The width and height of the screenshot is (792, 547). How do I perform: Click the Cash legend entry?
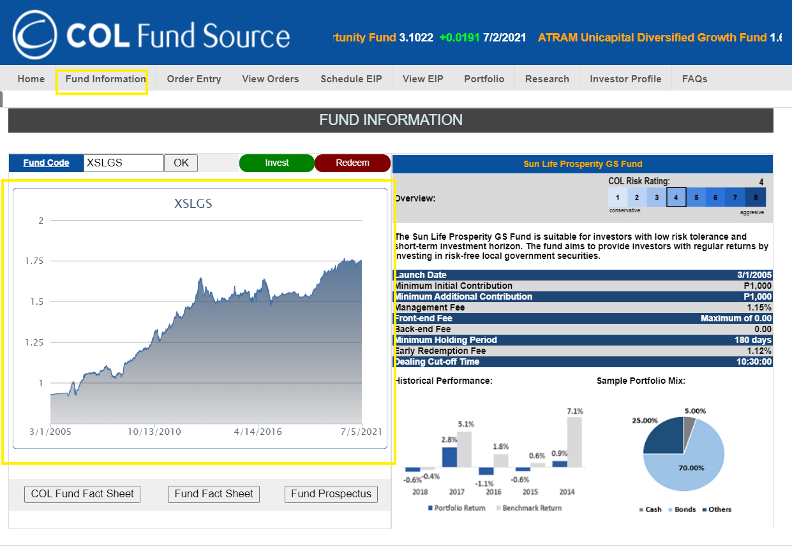[x=650, y=509]
